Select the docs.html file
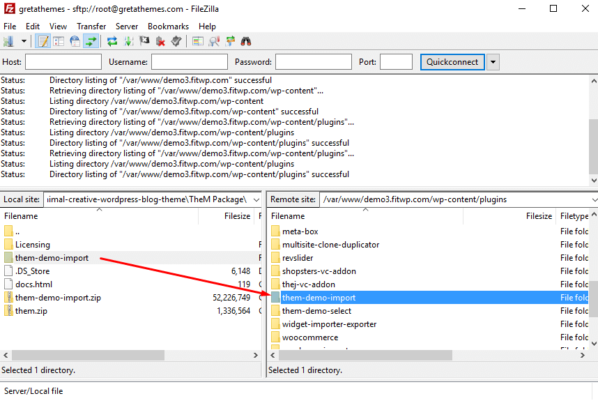598x403 pixels. point(130,284)
